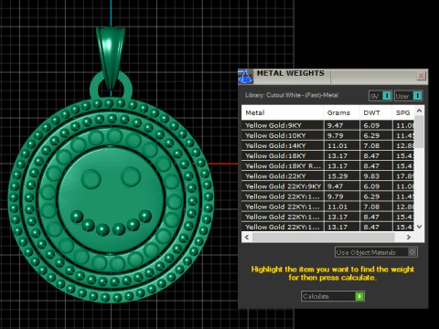Image resolution: width=439 pixels, height=329 pixels.
Task: Select the Yellow Gold:14KY row
Action: pyautogui.click(x=328, y=145)
